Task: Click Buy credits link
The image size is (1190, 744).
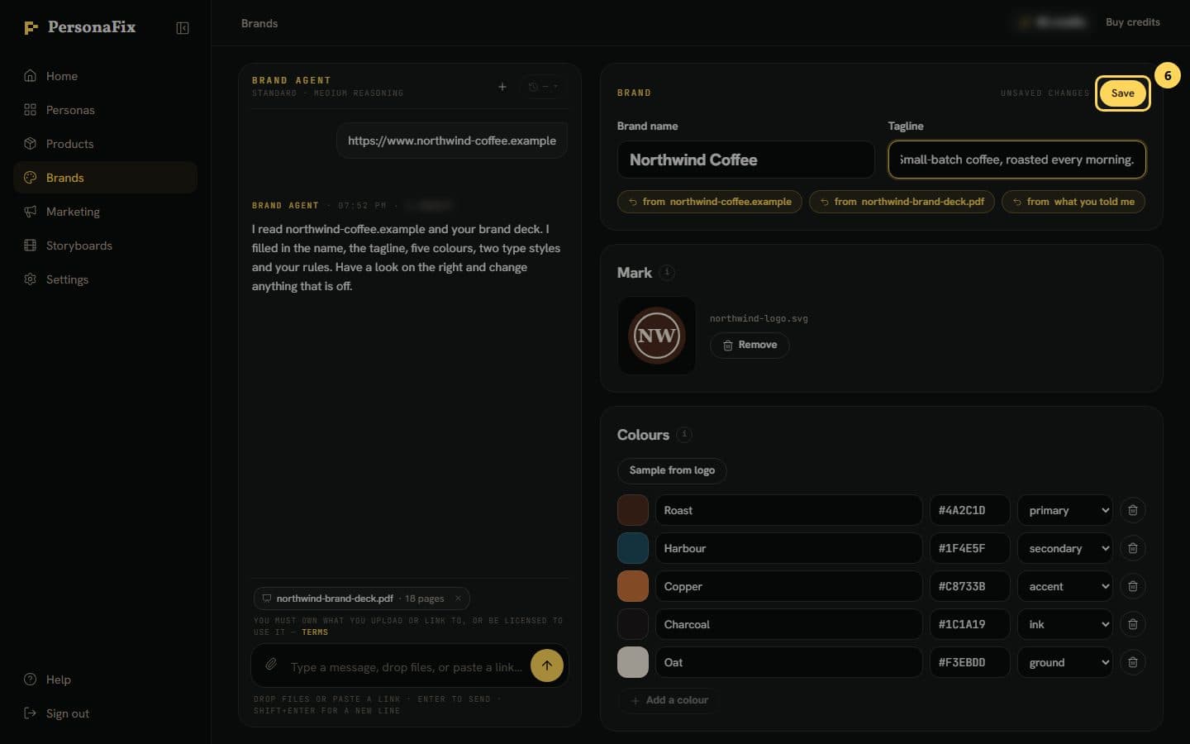Action: pyautogui.click(x=1132, y=22)
